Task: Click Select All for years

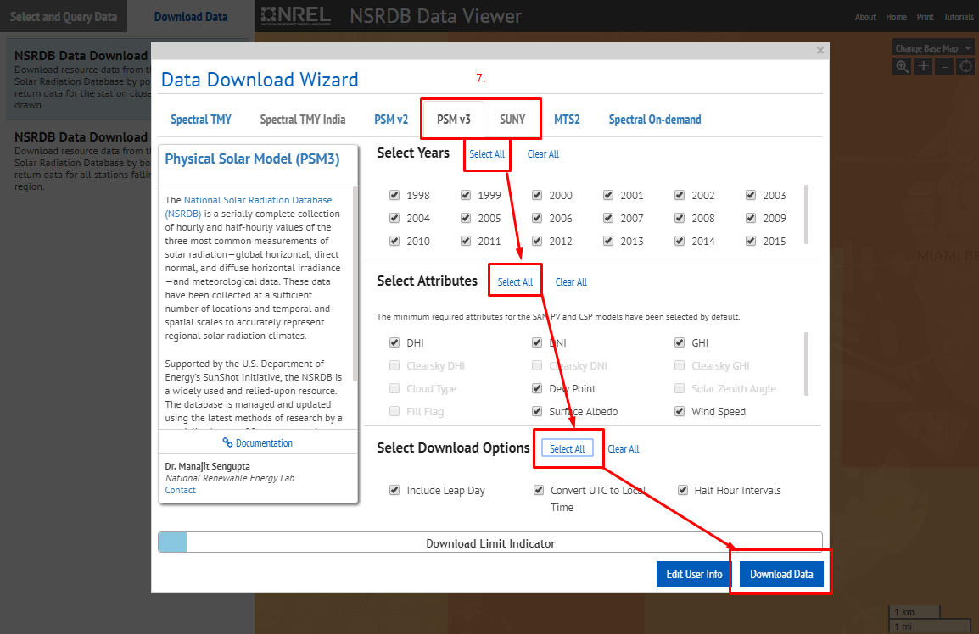Action: [487, 154]
